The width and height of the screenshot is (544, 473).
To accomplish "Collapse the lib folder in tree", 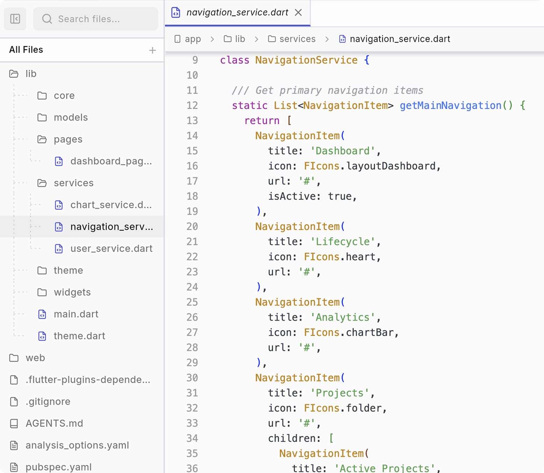I will (82, 73).
